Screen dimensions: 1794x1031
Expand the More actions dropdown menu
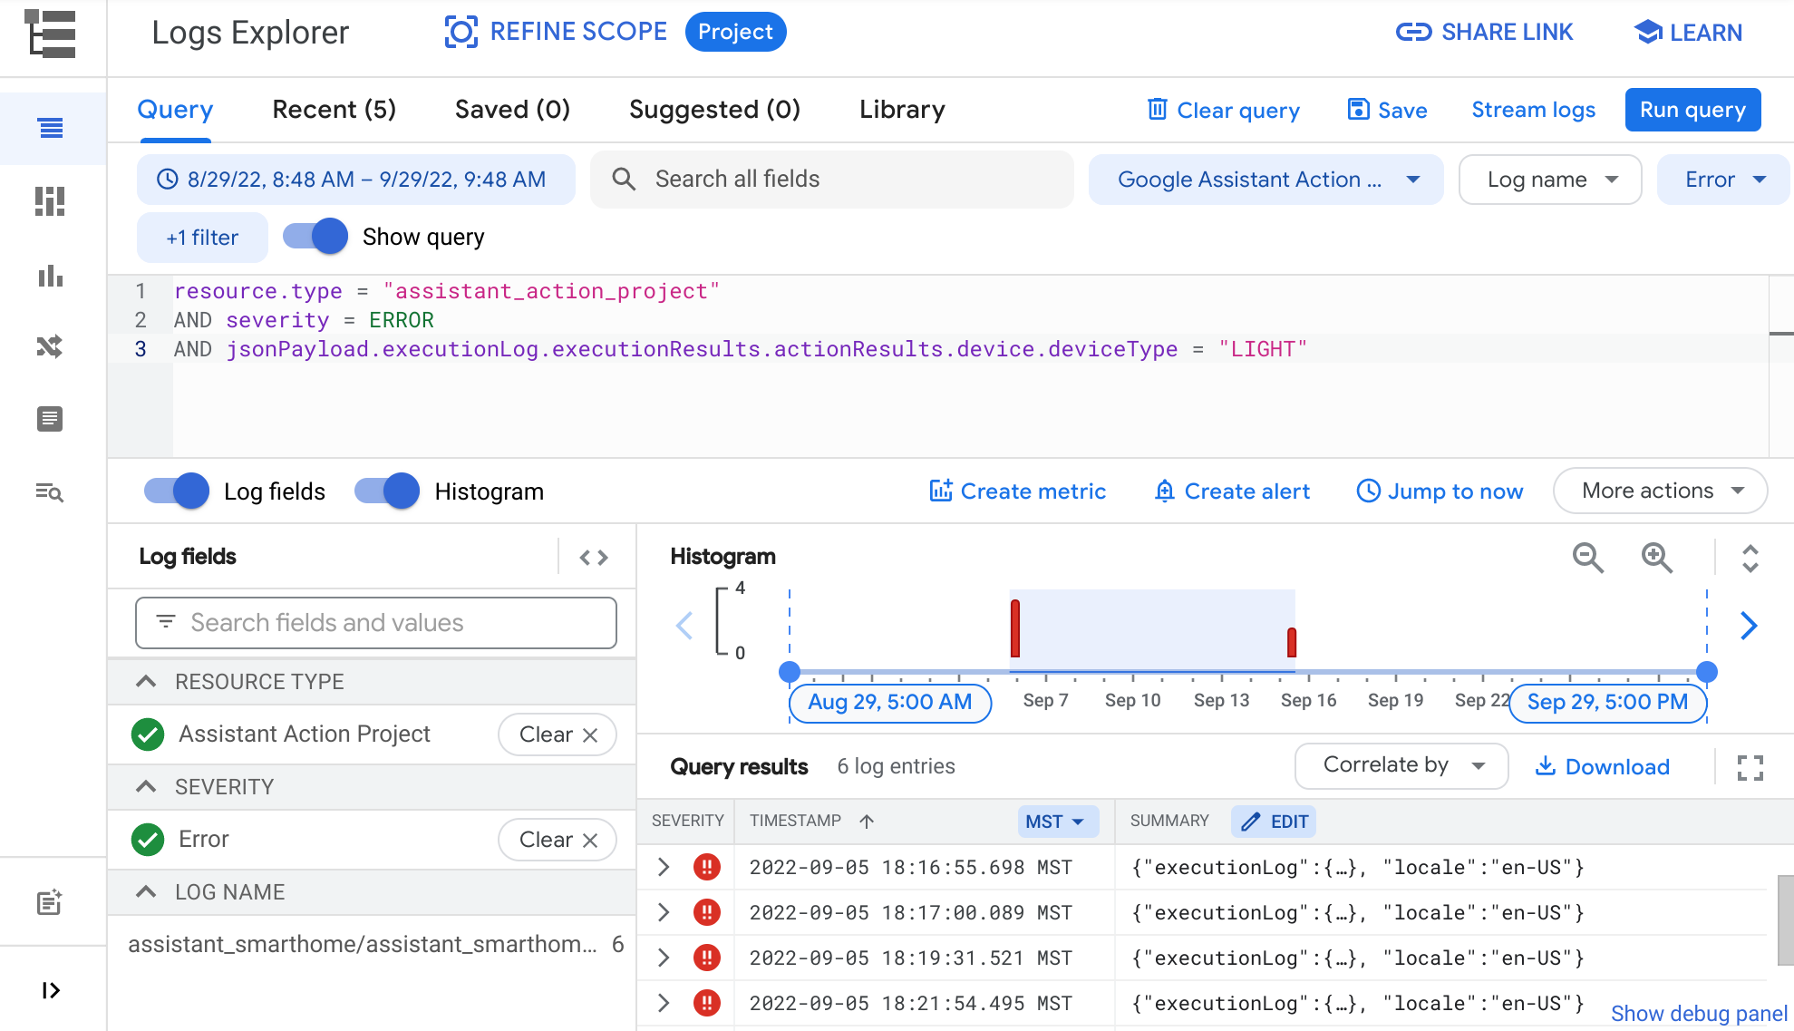point(1663,491)
